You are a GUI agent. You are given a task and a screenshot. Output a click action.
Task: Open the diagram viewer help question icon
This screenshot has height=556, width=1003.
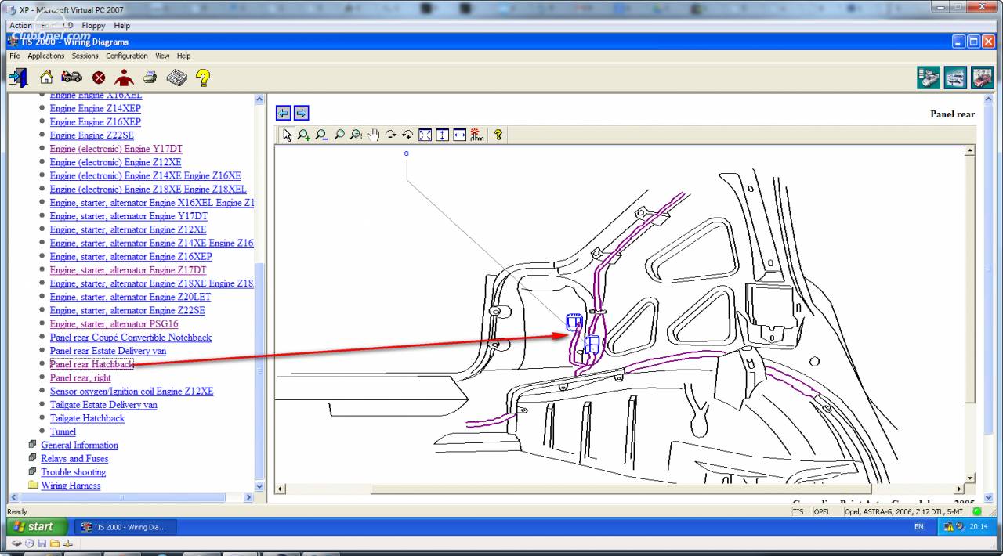click(498, 135)
